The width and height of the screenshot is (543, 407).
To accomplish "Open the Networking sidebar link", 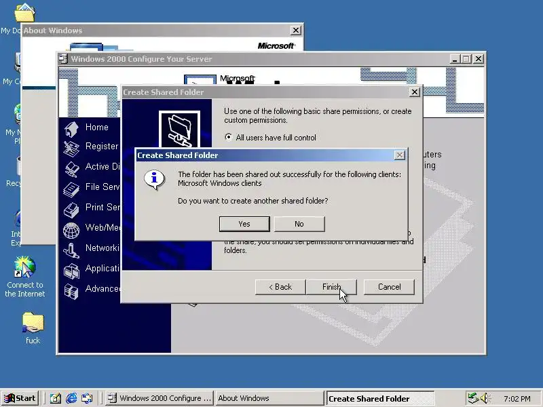I will [x=102, y=248].
